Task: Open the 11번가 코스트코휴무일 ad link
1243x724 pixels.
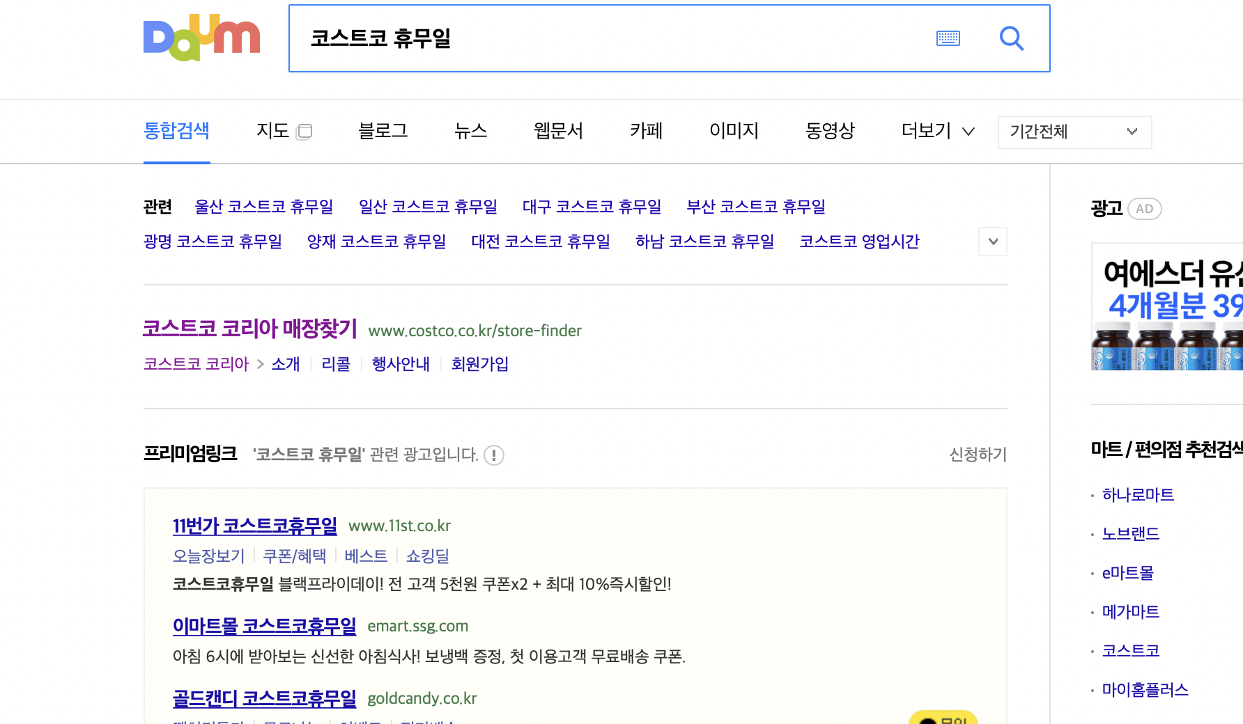Action: coord(254,526)
